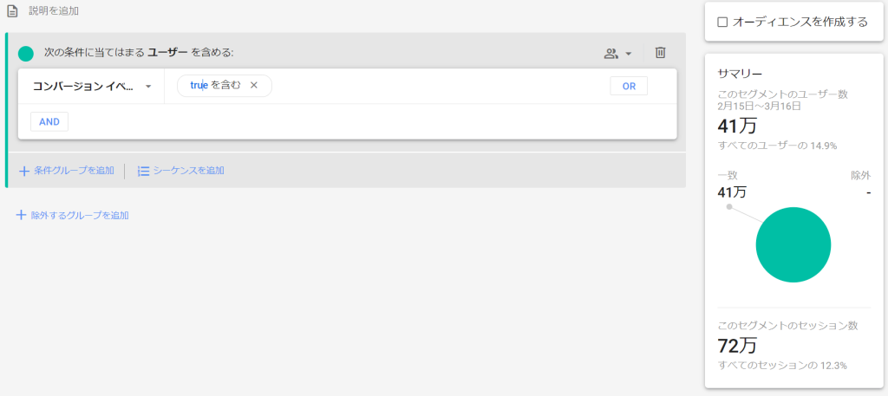Click the teal pie chart in summary

[793, 245]
